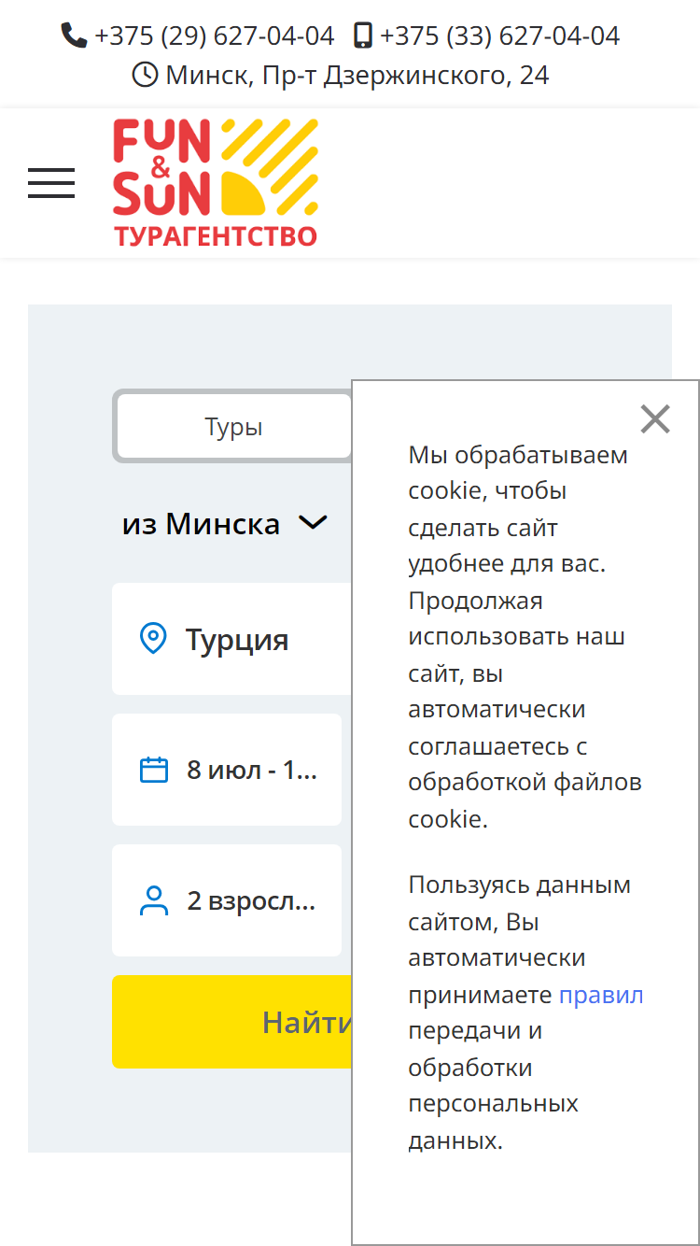700x1246 pixels.
Task: Open the hamburger navigation menu
Action: tap(51, 183)
